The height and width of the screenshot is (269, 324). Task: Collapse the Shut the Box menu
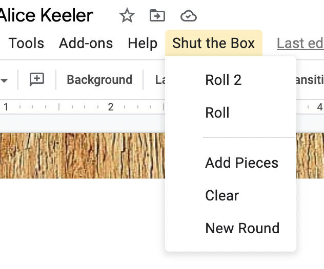coord(214,43)
